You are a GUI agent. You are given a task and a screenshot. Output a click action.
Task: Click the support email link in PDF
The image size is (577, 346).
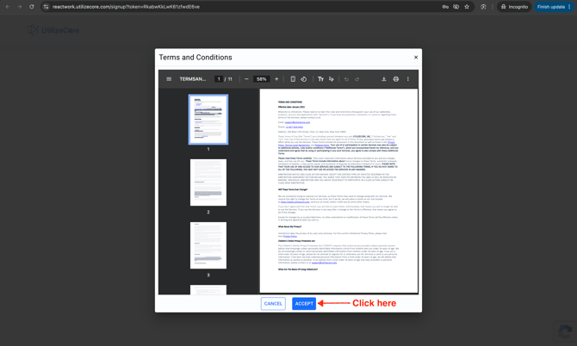297,122
